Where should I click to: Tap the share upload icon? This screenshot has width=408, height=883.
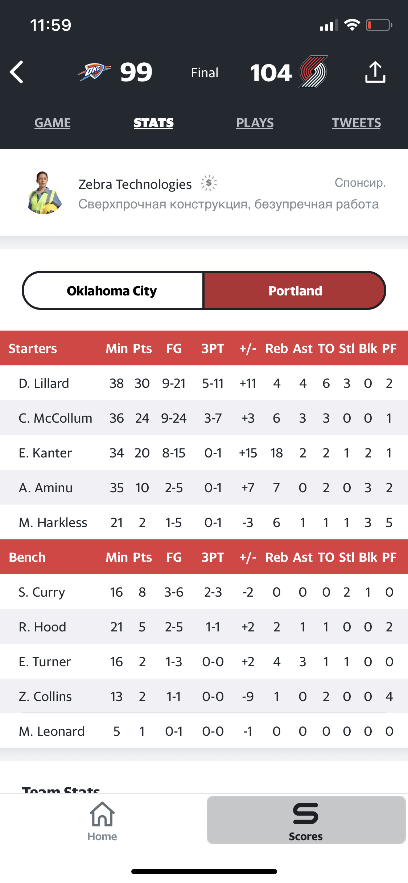point(375,72)
